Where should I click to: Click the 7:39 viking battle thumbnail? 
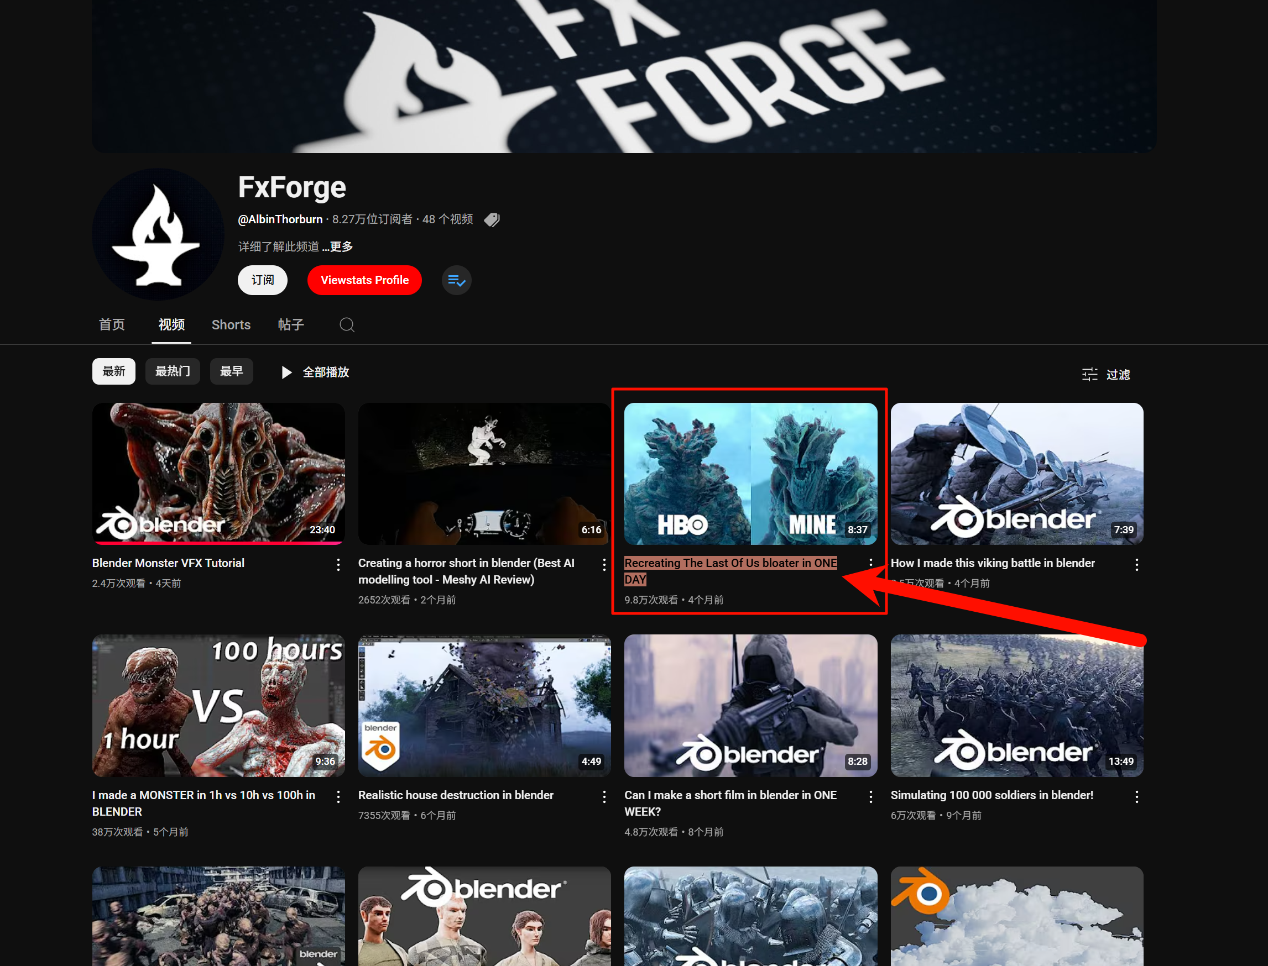point(1017,474)
